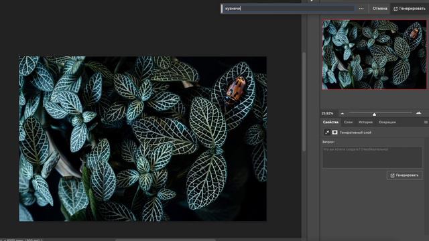Click the Navigator preview thumbnail
This screenshot has height=241, width=429.
(x=374, y=54)
